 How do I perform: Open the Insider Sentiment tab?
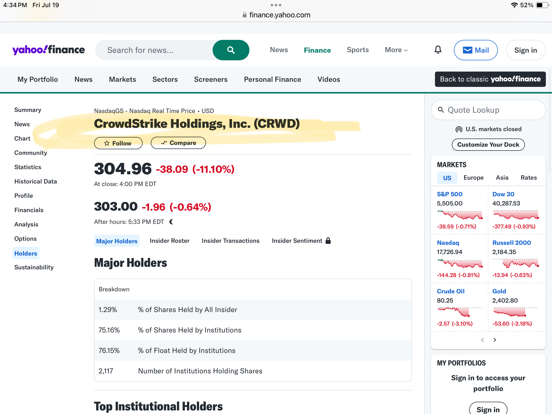click(297, 241)
